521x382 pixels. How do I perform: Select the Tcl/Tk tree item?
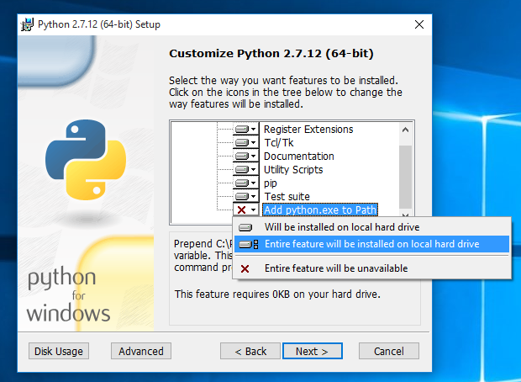279,142
